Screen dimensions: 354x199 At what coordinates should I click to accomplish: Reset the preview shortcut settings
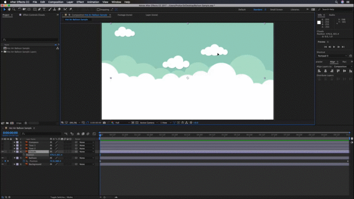point(351,56)
